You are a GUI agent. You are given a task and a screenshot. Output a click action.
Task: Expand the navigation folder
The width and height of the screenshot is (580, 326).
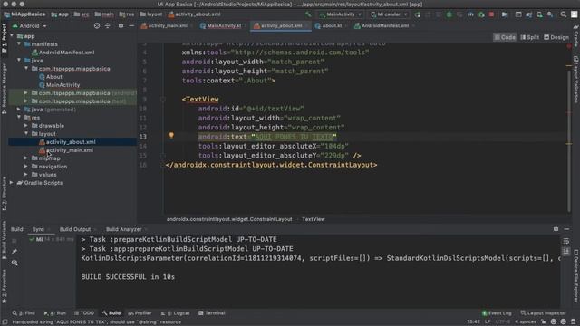coord(26,167)
